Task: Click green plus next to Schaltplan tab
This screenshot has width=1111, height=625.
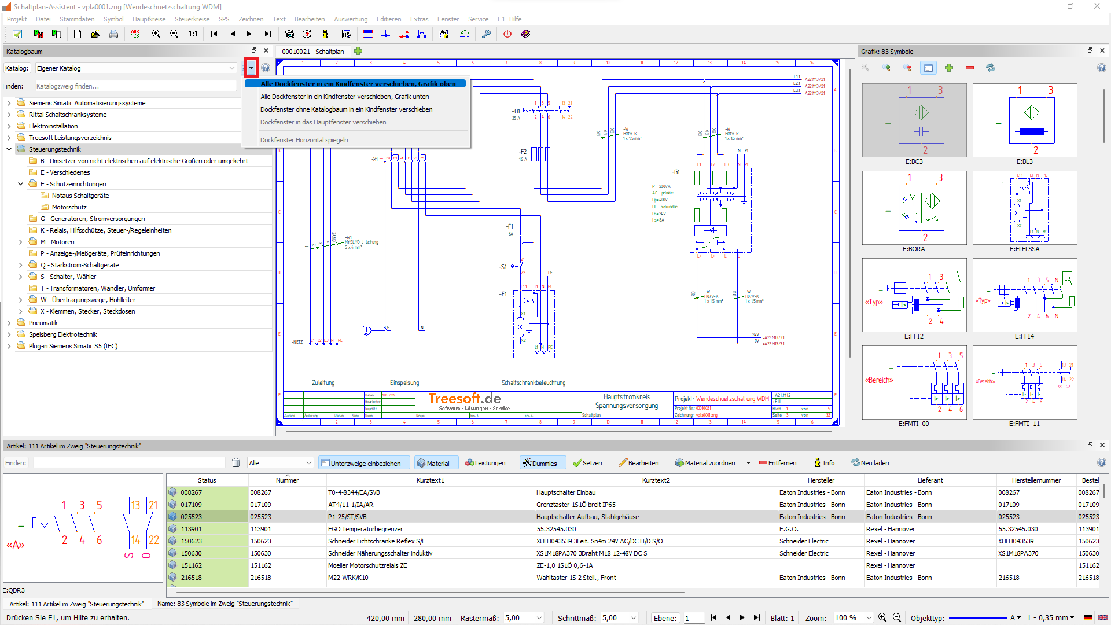Action: coord(359,52)
